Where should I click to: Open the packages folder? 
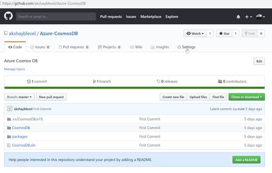coord(20,136)
